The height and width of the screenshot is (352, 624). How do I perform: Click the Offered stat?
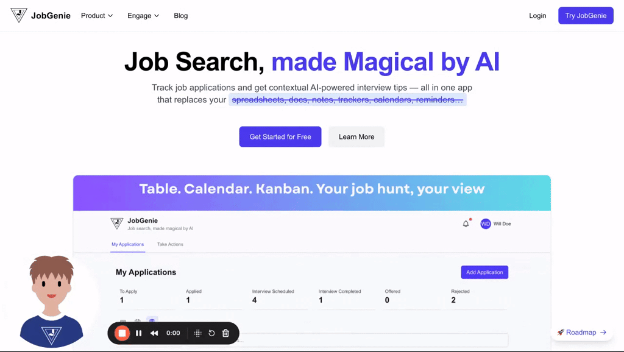point(413,297)
